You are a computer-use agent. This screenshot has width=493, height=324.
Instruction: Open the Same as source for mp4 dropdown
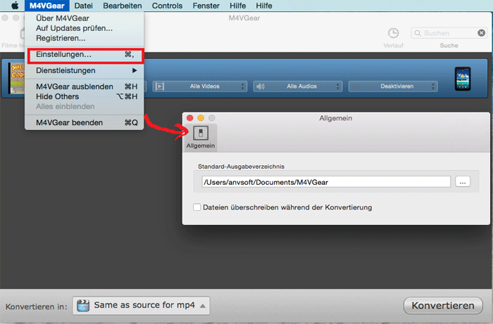coord(141,306)
